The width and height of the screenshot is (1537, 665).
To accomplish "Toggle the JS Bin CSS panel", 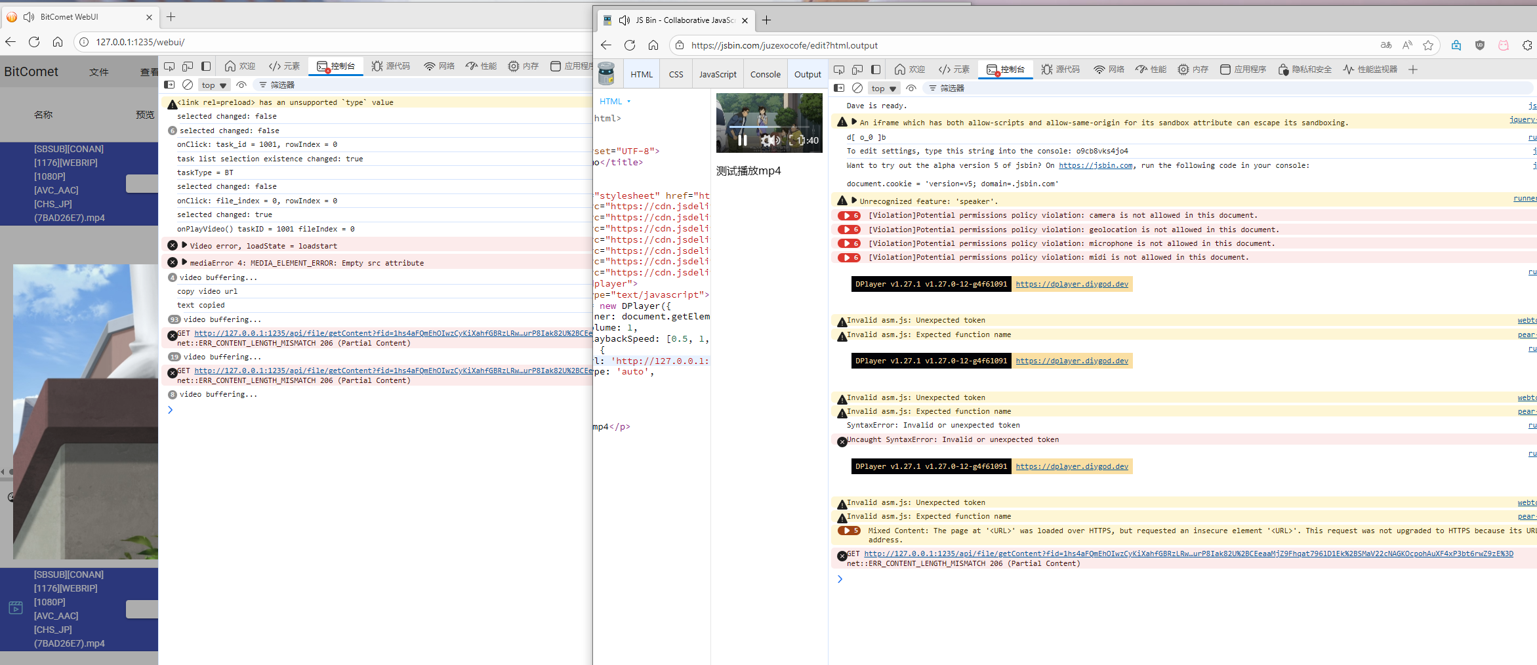I will 676,74.
